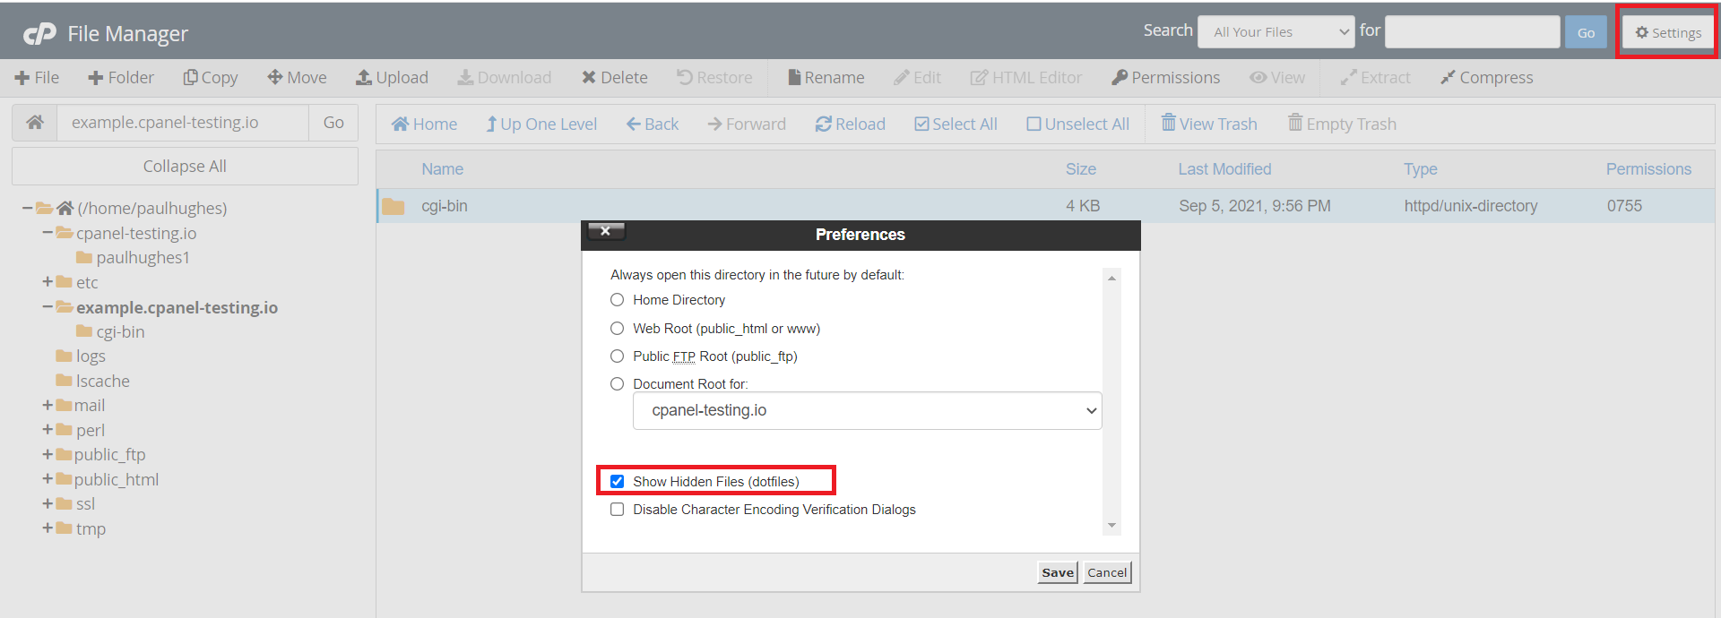Open the All Your Files search dropdown

1276,32
